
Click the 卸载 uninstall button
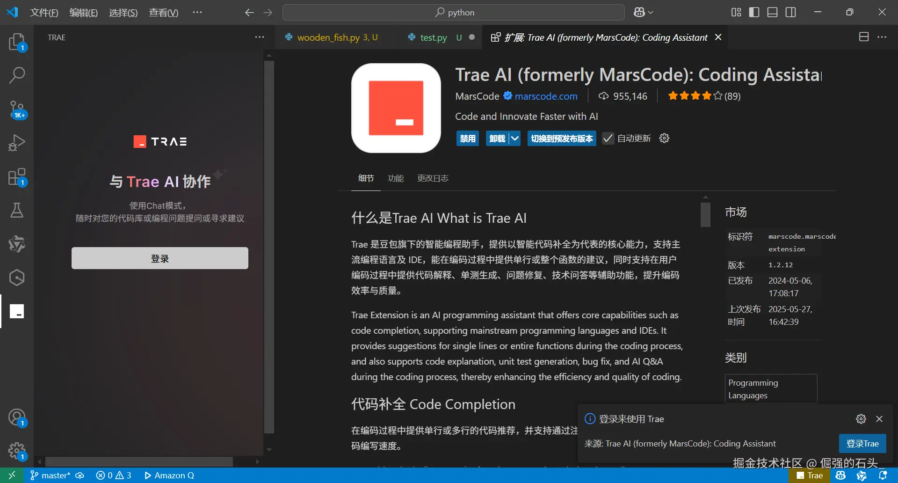click(x=497, y=139)
